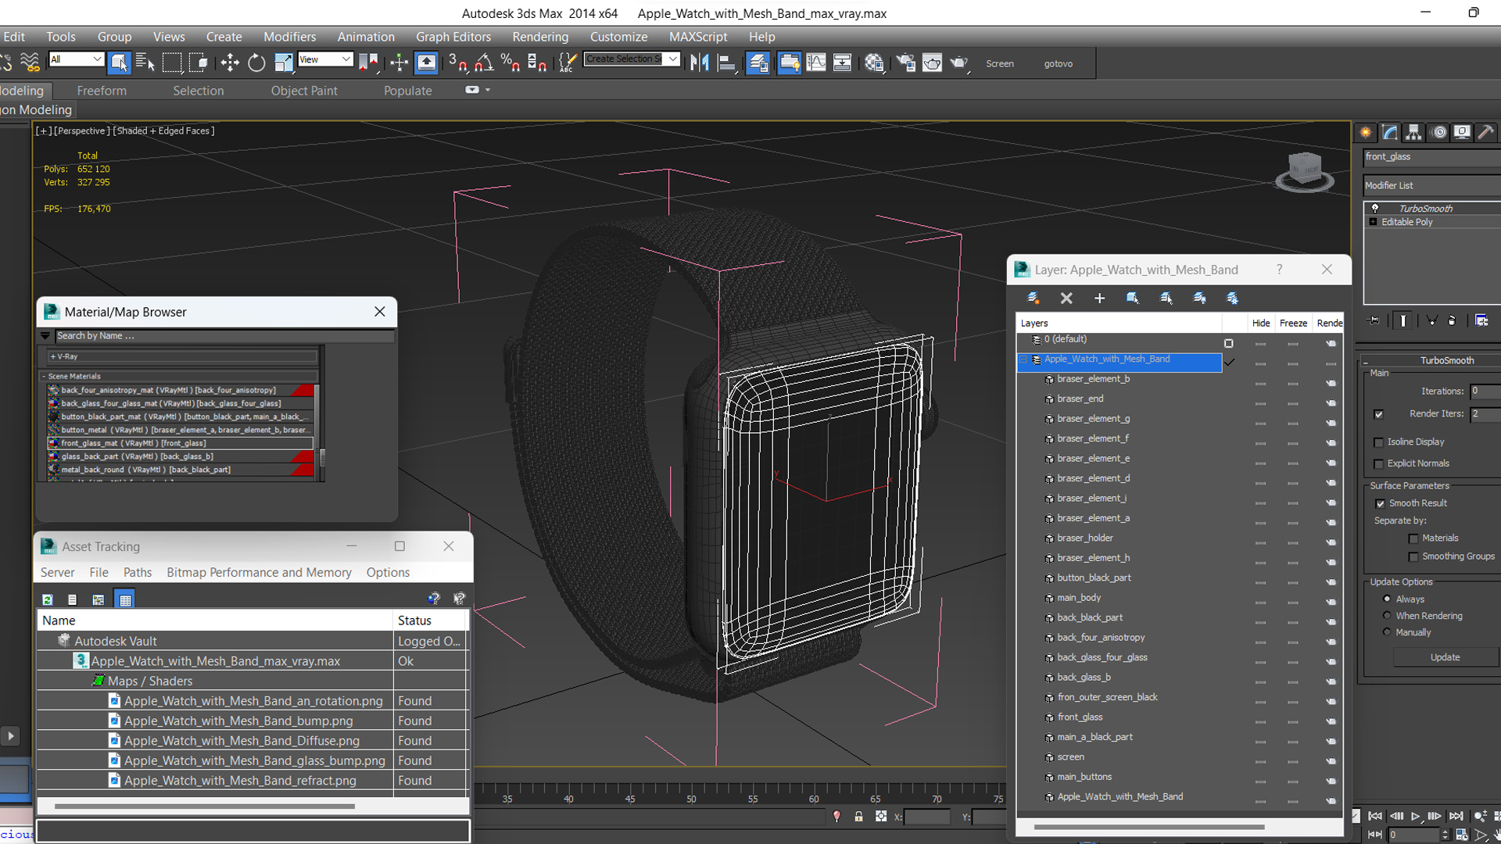Screen dimensions: 1501x844
Task: Go to end of animation
Action: pyautogui.click(x=1456, y=816)
